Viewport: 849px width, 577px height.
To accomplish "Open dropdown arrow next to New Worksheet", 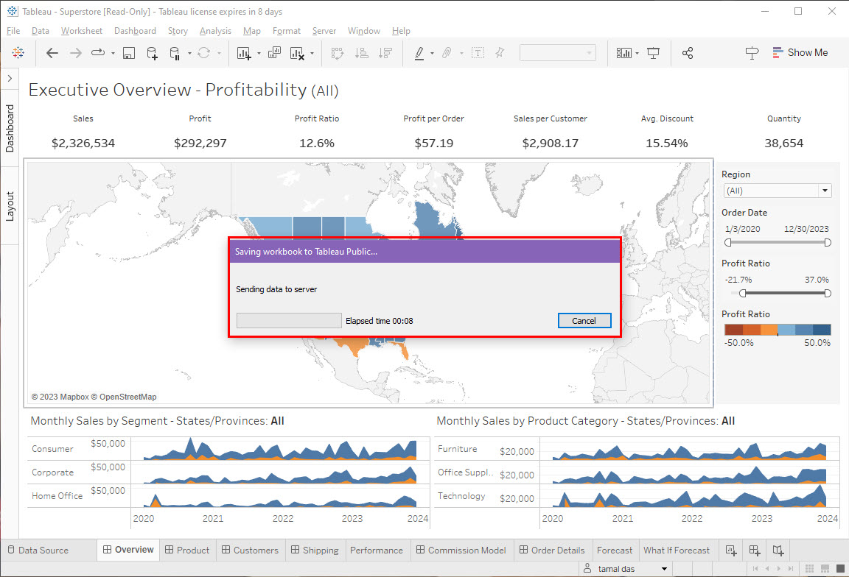I will pyautogui.click(x=259, y=53).
